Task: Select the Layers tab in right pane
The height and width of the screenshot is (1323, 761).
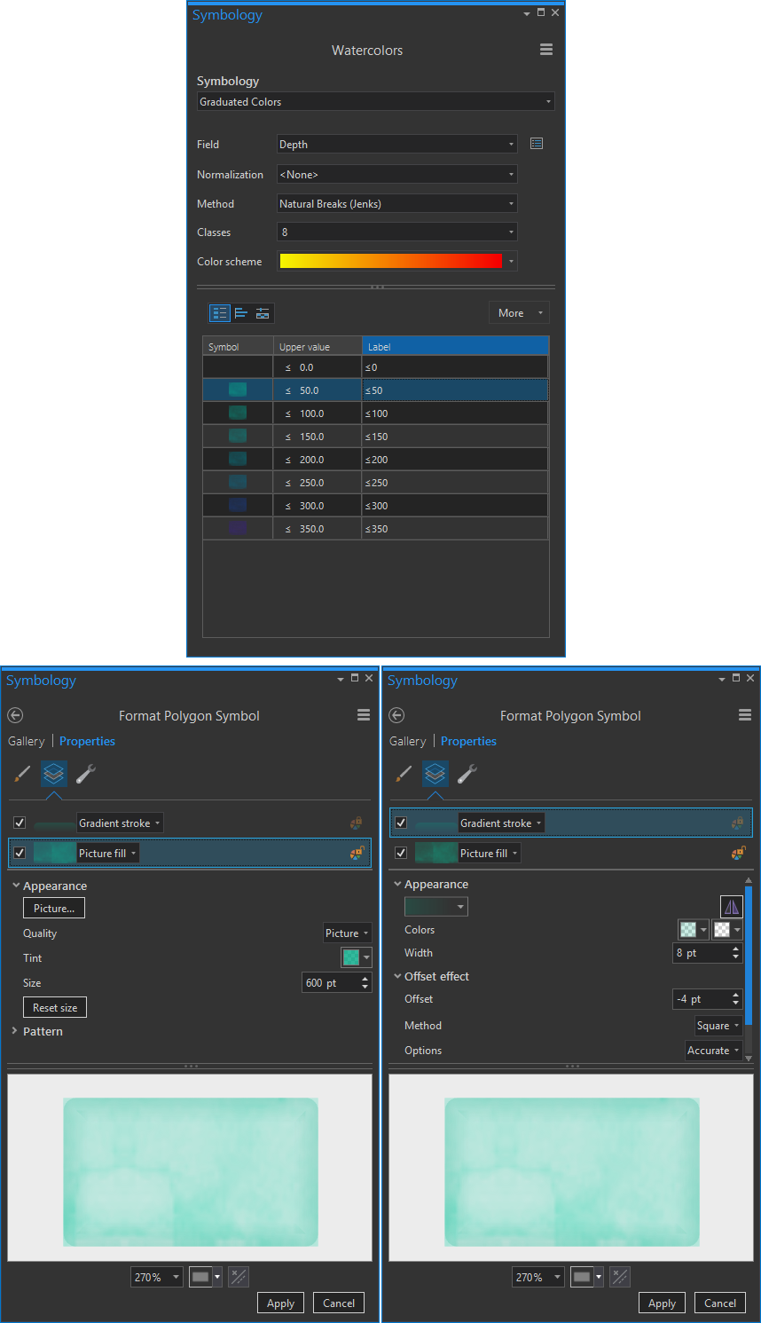Action: [435, 774]
